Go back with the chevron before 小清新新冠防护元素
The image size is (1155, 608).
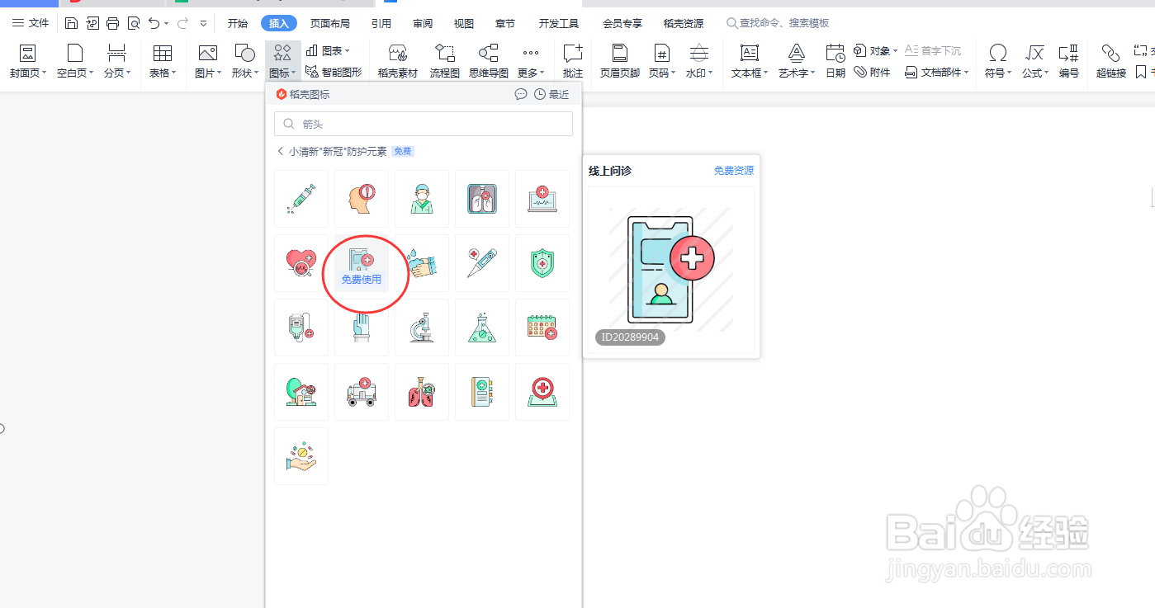281,151
